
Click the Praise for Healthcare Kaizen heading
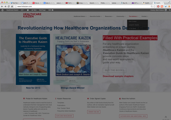[36, 99]
